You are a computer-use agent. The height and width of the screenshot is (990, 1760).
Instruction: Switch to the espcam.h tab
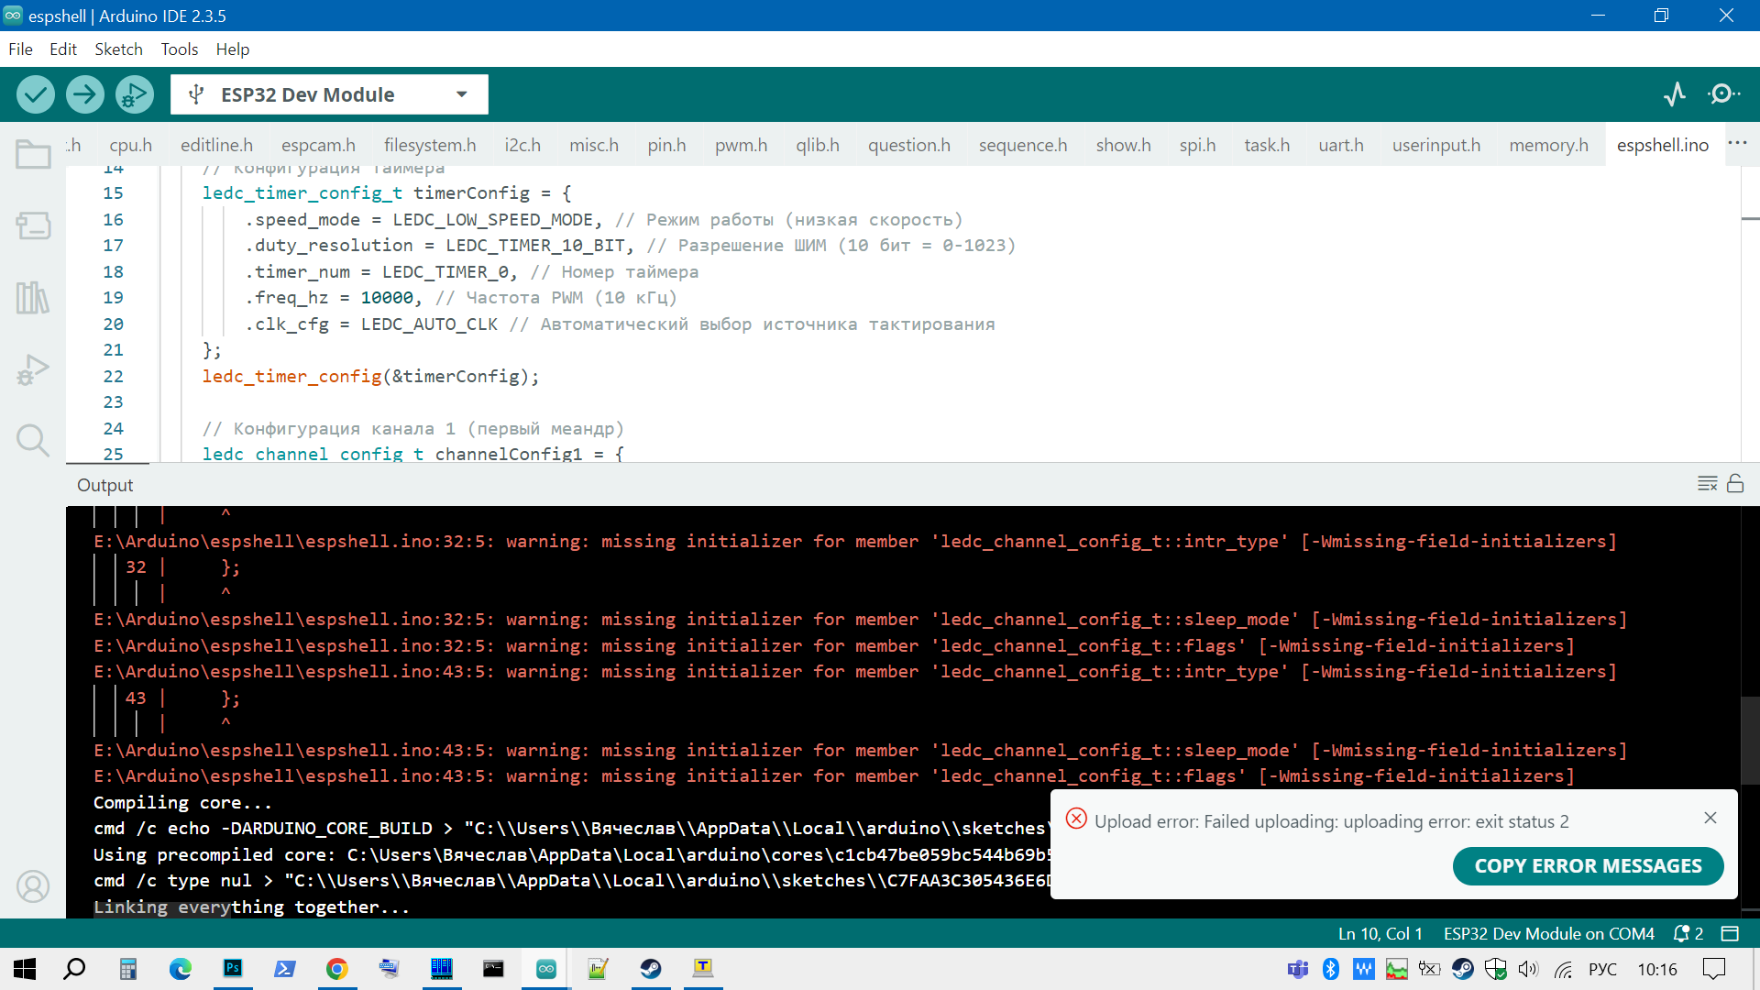318,145
